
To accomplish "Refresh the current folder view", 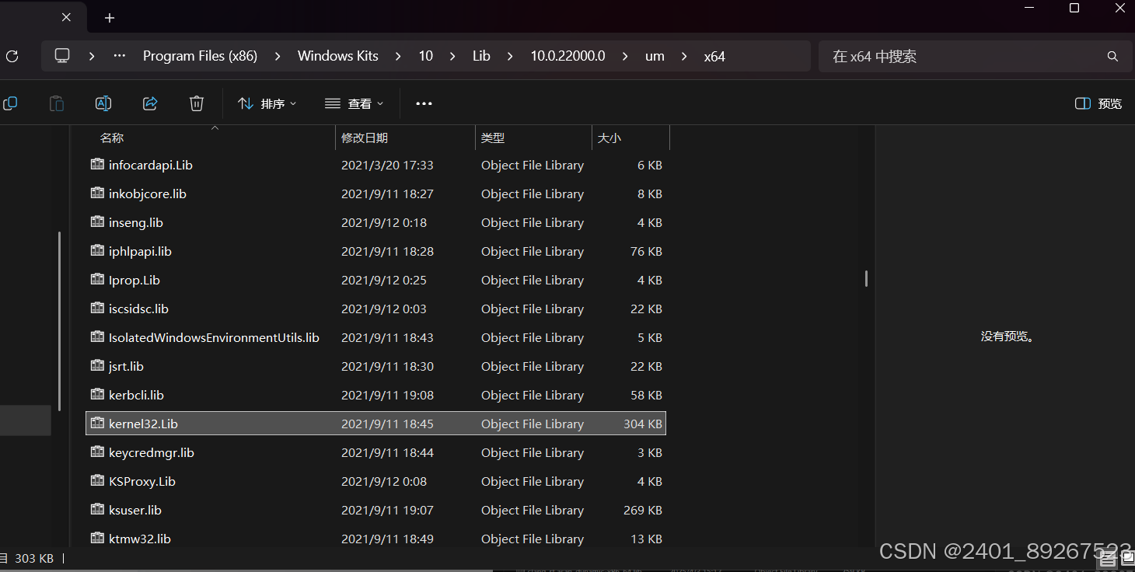I will pyautogui.click(x=12, y=56).
